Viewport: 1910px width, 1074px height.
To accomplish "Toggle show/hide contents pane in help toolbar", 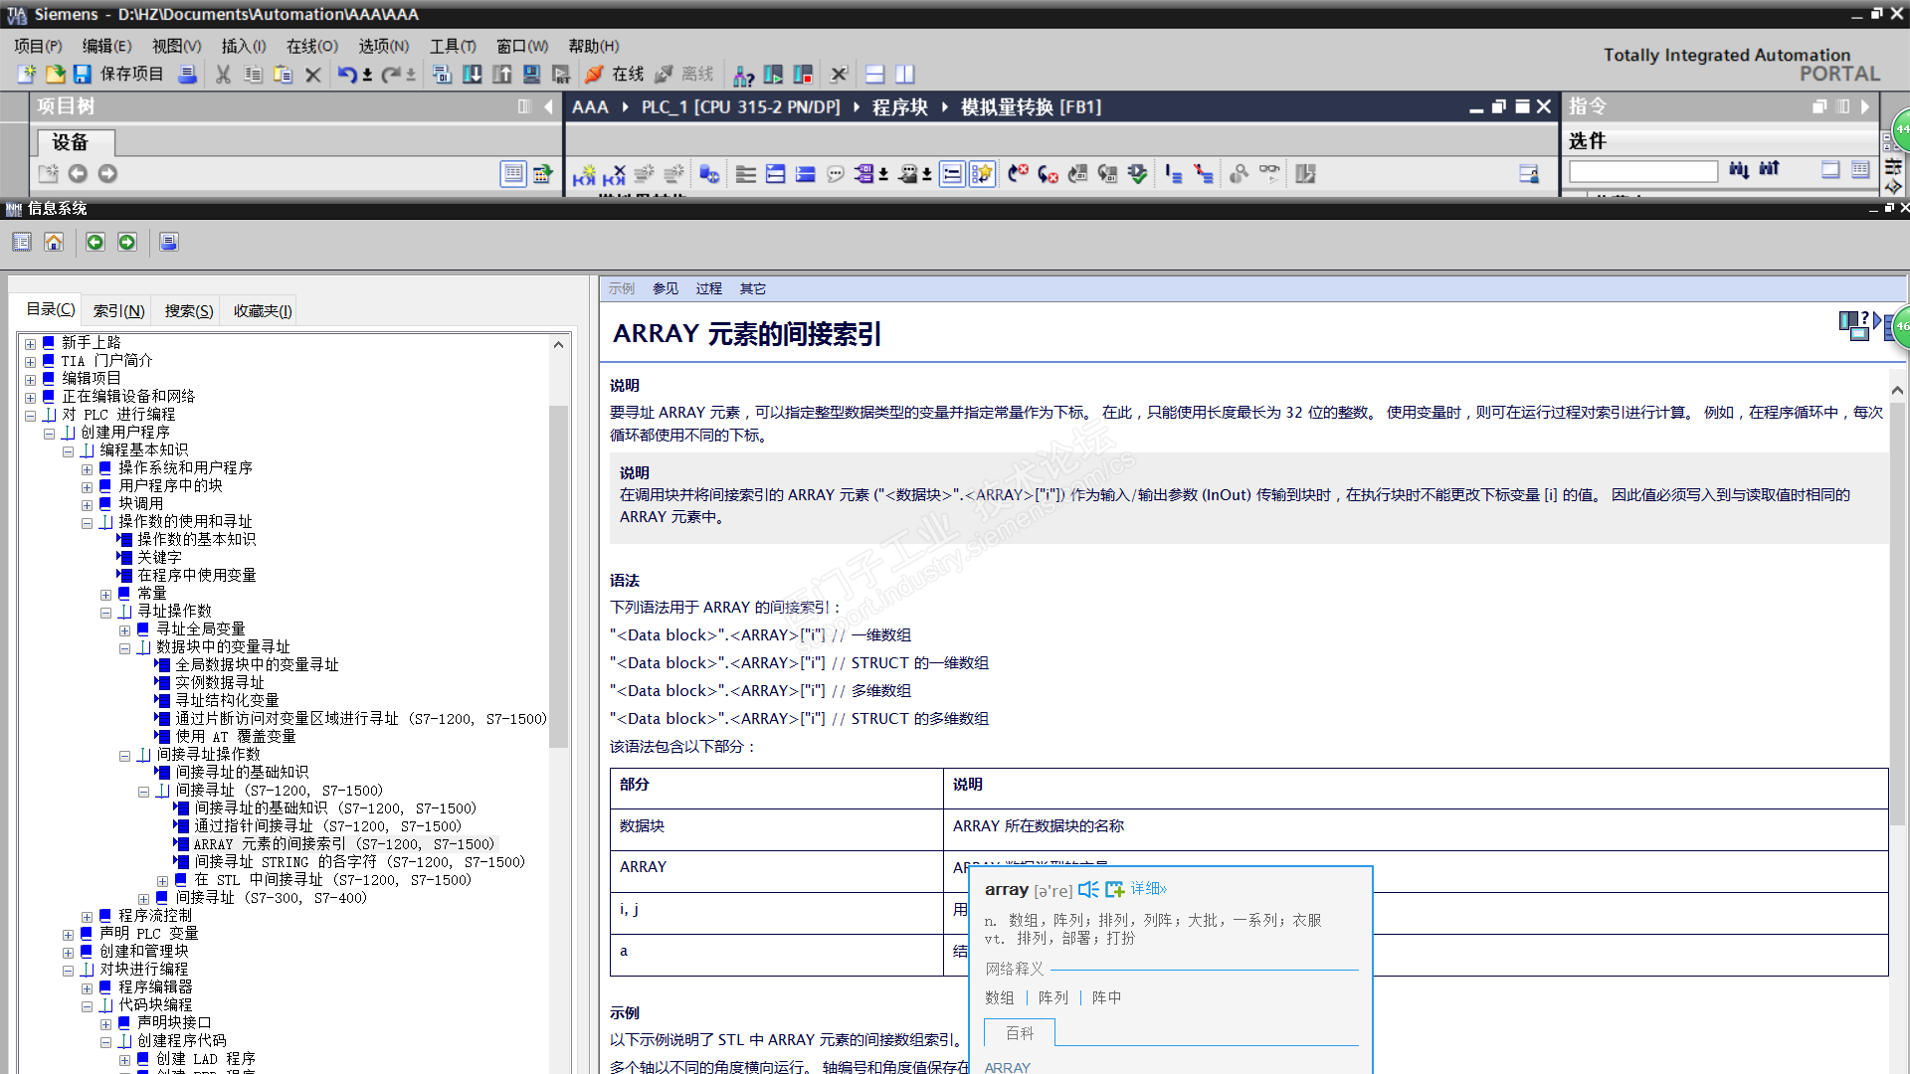I will point(22,242).
